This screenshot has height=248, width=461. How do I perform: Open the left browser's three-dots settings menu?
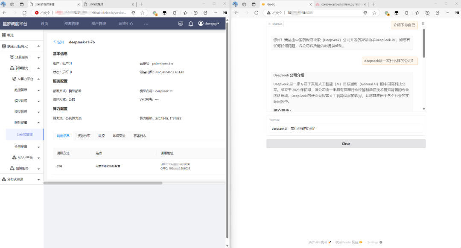coord(215,13)
